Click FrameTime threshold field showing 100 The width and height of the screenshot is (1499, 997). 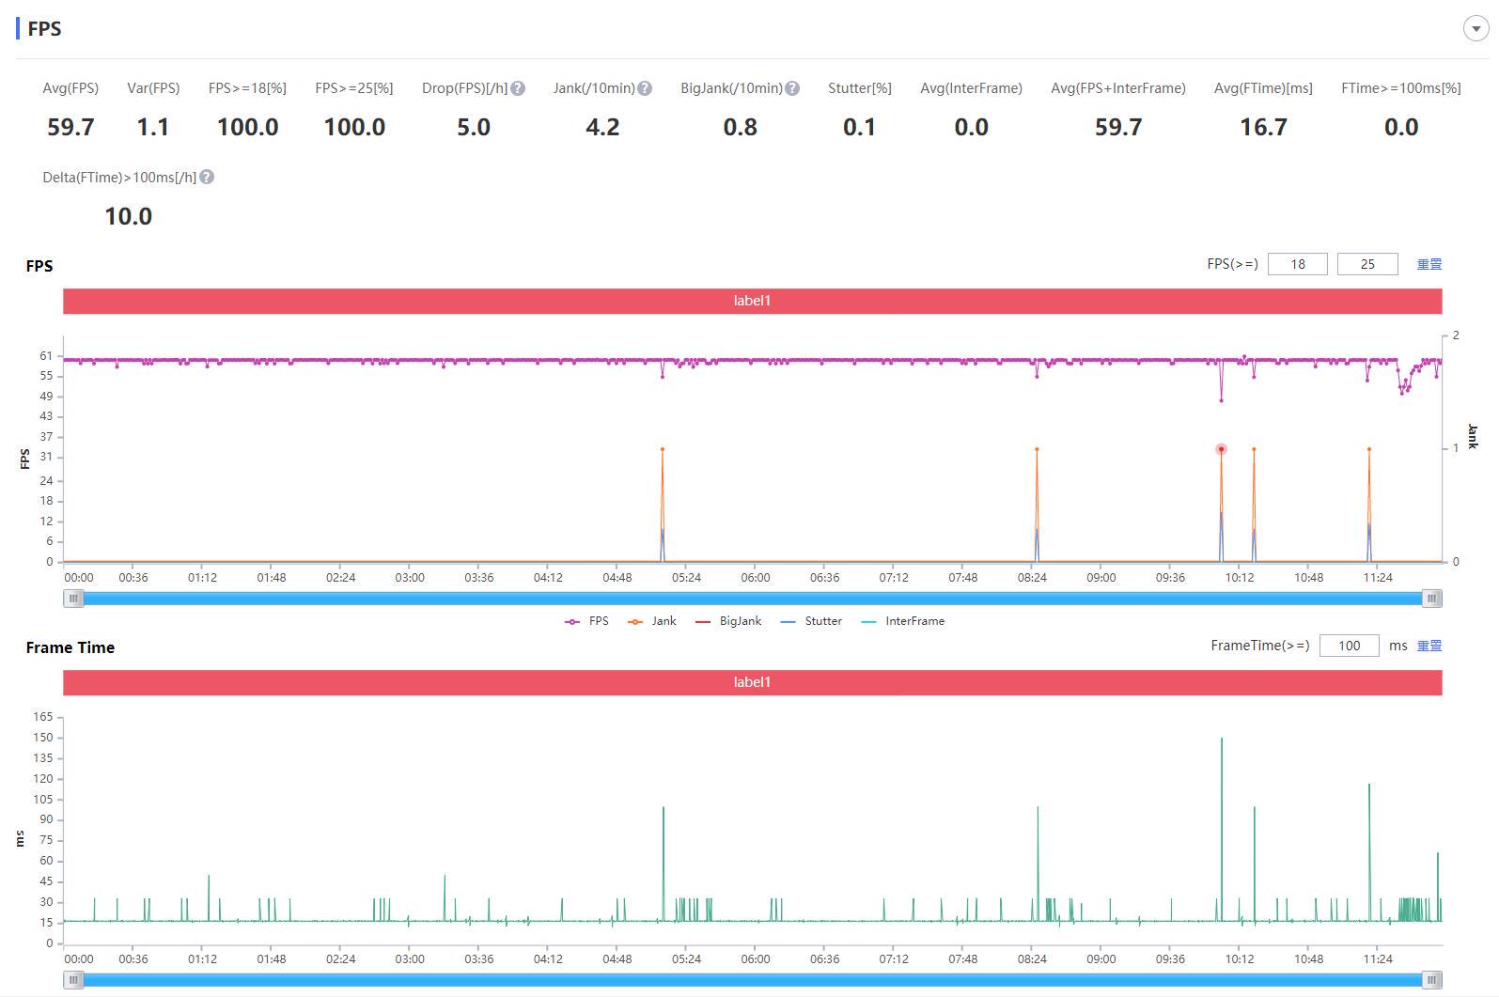tap(1349, 646)
